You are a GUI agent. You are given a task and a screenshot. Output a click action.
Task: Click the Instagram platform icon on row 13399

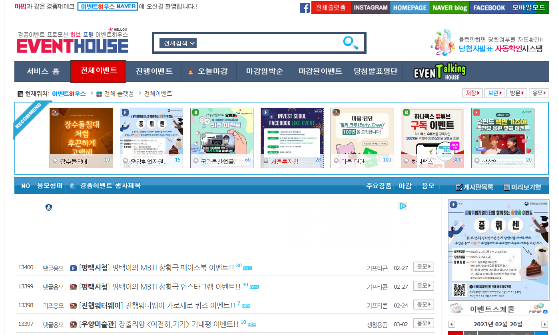(73, 287)
